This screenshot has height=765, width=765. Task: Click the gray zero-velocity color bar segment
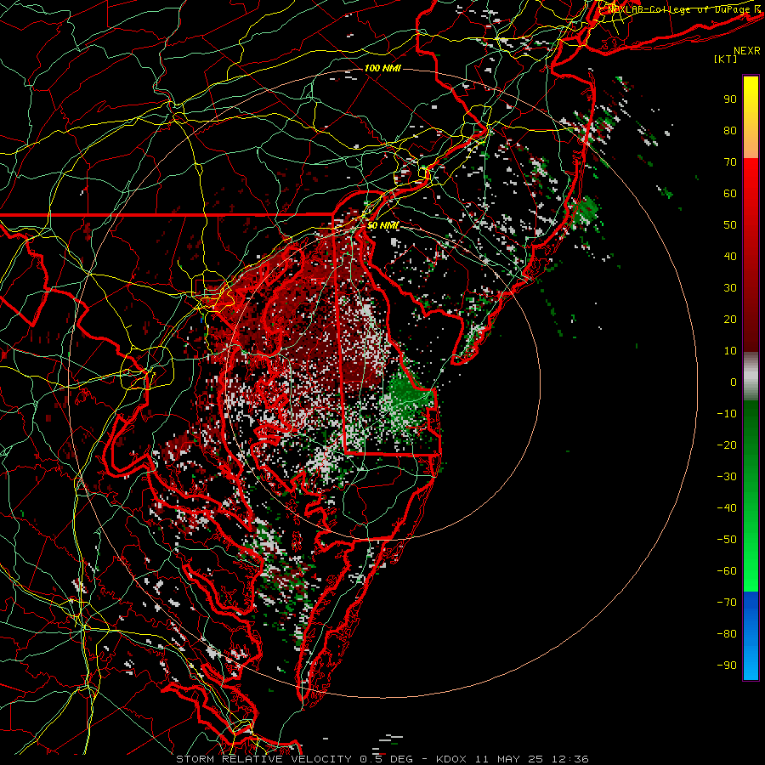pyautogui.click(x=751, y=377)
